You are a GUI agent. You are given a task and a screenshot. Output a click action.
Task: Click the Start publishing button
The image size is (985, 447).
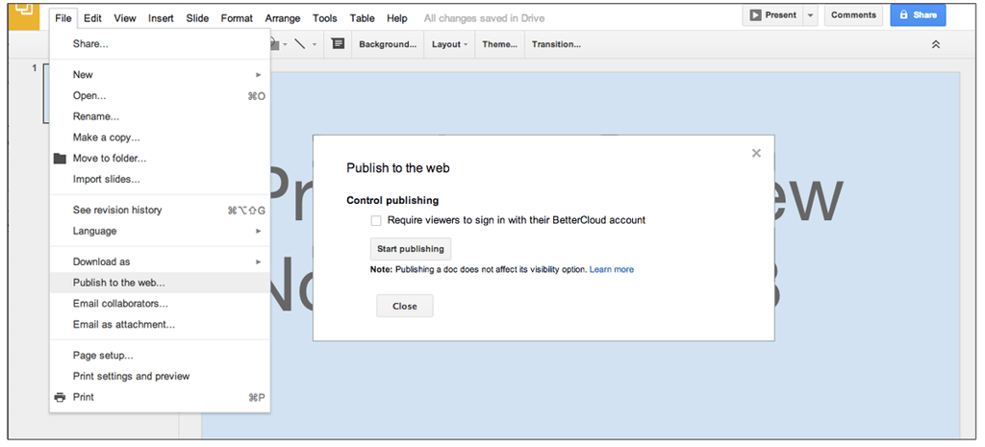(410, 249)
